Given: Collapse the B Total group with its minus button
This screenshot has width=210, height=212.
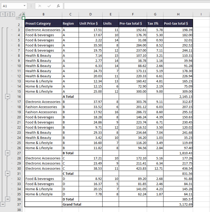Looking at the screenshot, I should tap(7, 153).
